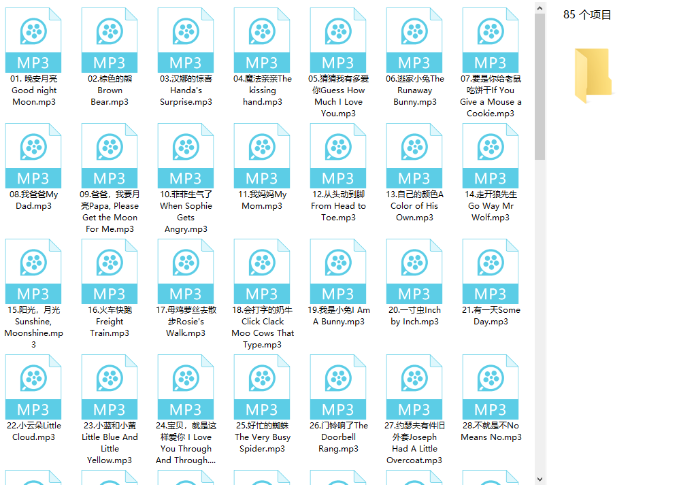Select the 18.会打字的奶牛 Click Clack Moo icon
Image resolution: width=679 pixels, height=491 pixels.
point(262,271)
